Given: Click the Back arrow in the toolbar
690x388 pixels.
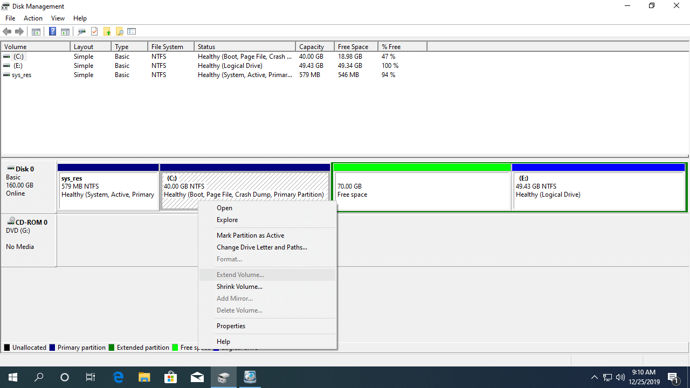Looking at the screenshot, I should (7, 32).
